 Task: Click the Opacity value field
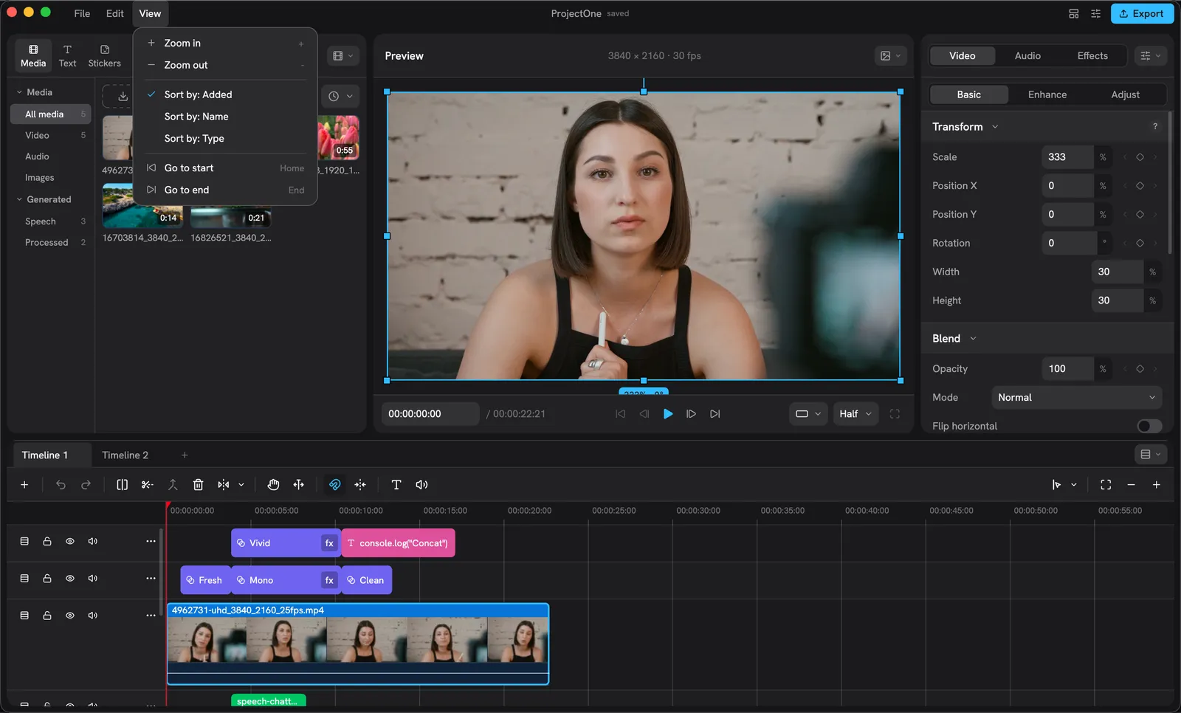pyautogui.click(x=1067, y=369)
